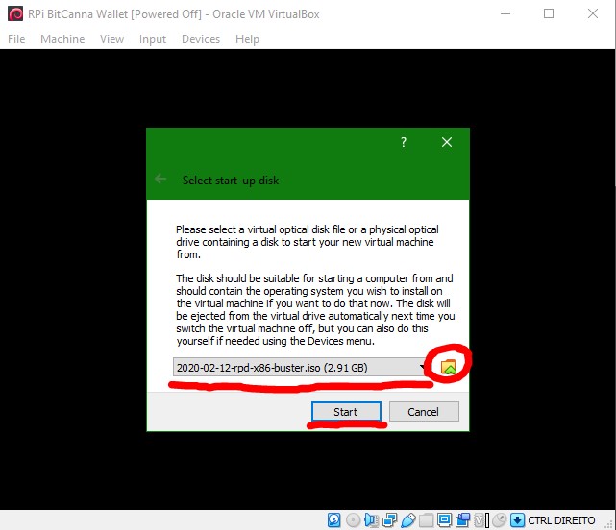Open the Machine menu

coord(62,39)
